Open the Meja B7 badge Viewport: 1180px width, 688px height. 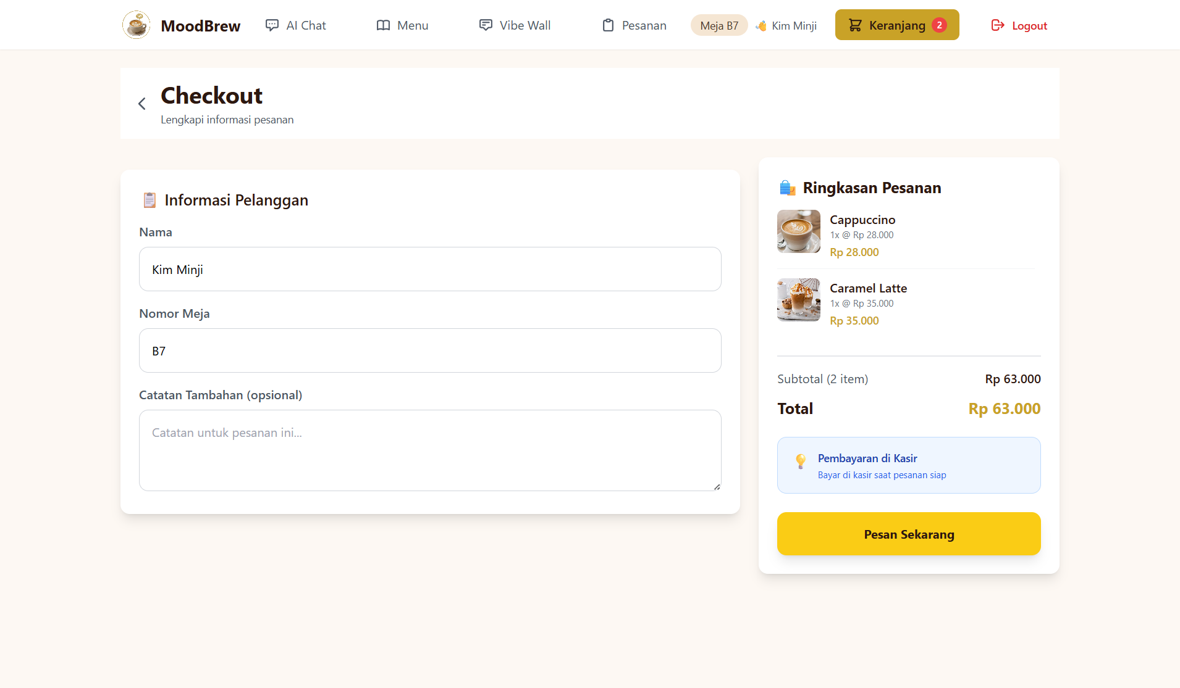719,25
